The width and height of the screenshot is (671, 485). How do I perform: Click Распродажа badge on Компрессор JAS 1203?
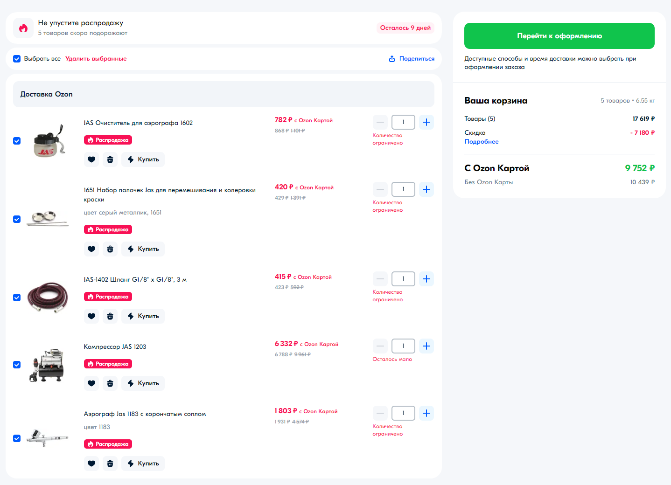click(108, 364)
